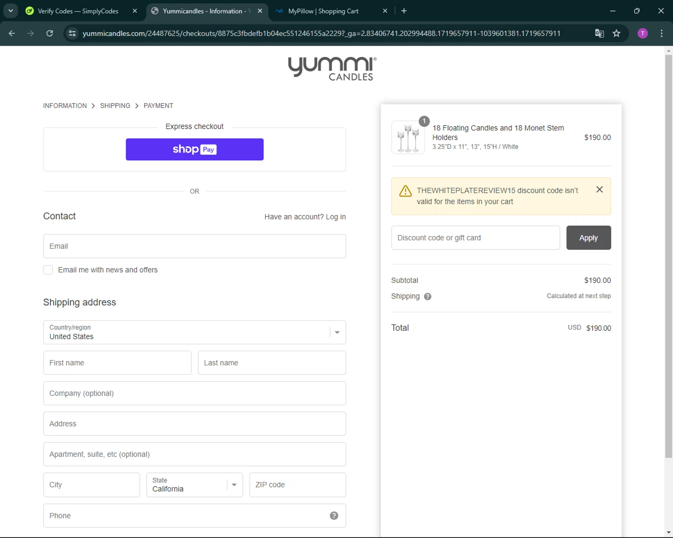Click the browser forward arrow

(31, 33)
